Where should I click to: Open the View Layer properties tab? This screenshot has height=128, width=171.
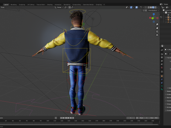(x=162, y=61)
